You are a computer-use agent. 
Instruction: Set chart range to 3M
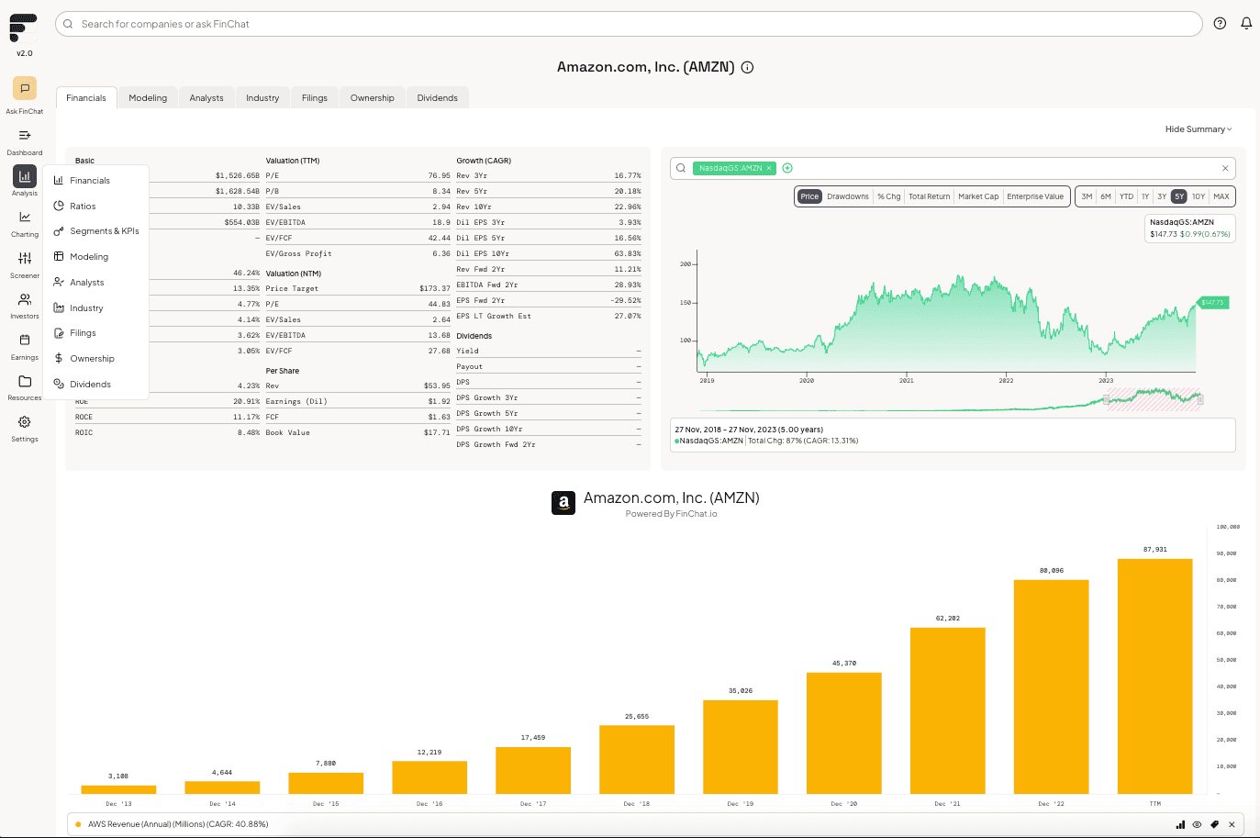(1087, 196)
